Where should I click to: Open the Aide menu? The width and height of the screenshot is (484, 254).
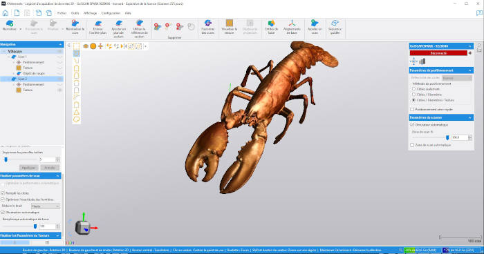click(128, 13)
